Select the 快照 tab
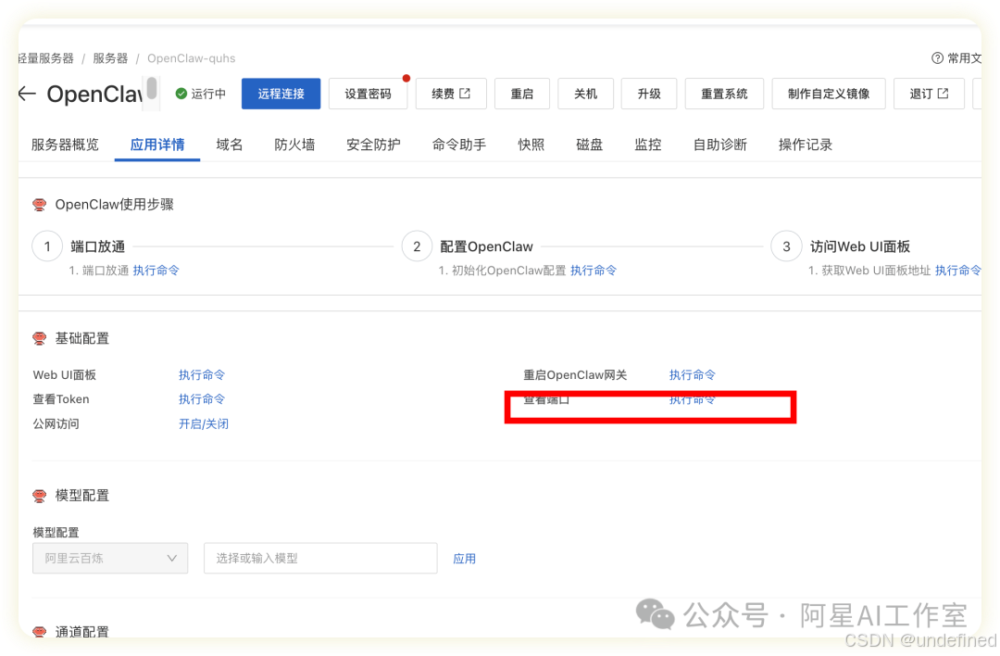1000x656 pixels. coord(531,144)
